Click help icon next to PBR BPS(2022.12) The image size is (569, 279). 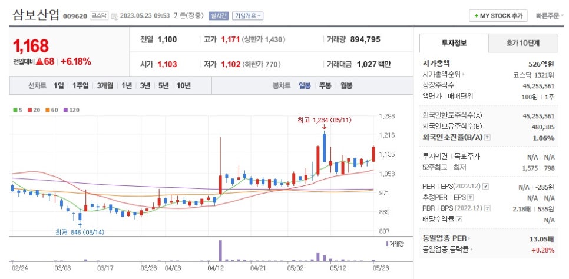pos(486,208)
